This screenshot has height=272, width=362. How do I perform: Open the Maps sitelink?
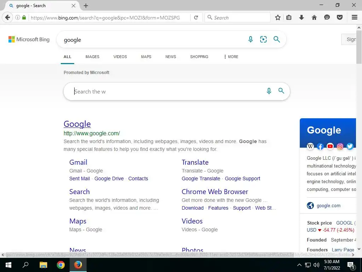pyautogui.click(x=78, y=221)
